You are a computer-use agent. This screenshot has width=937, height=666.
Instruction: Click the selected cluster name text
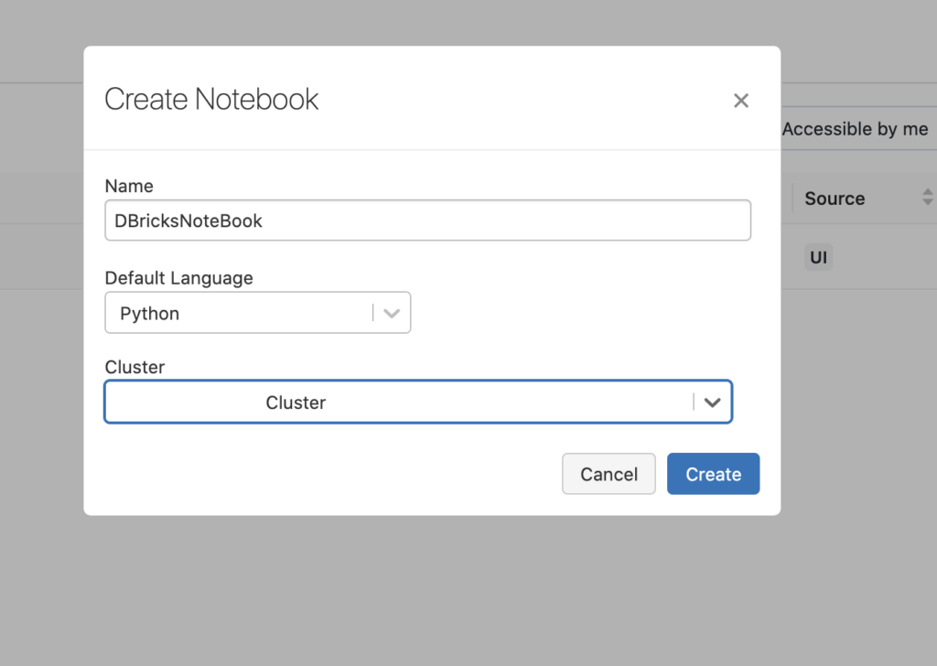(296, 403)
